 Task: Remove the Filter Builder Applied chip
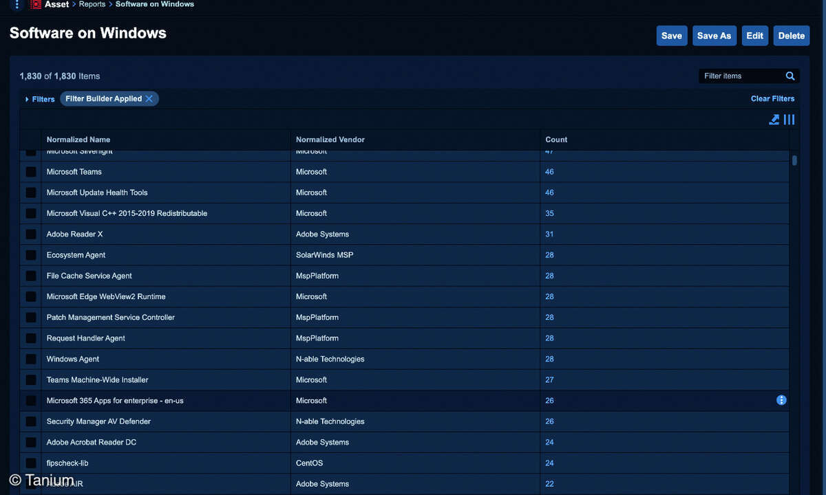pyautogui.click(x=149, y=99)
